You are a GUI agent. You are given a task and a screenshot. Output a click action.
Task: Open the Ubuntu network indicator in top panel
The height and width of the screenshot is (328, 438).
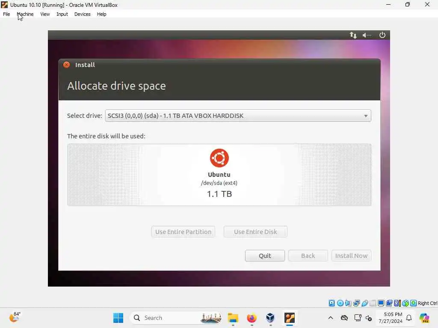click(x=353, y=35)
